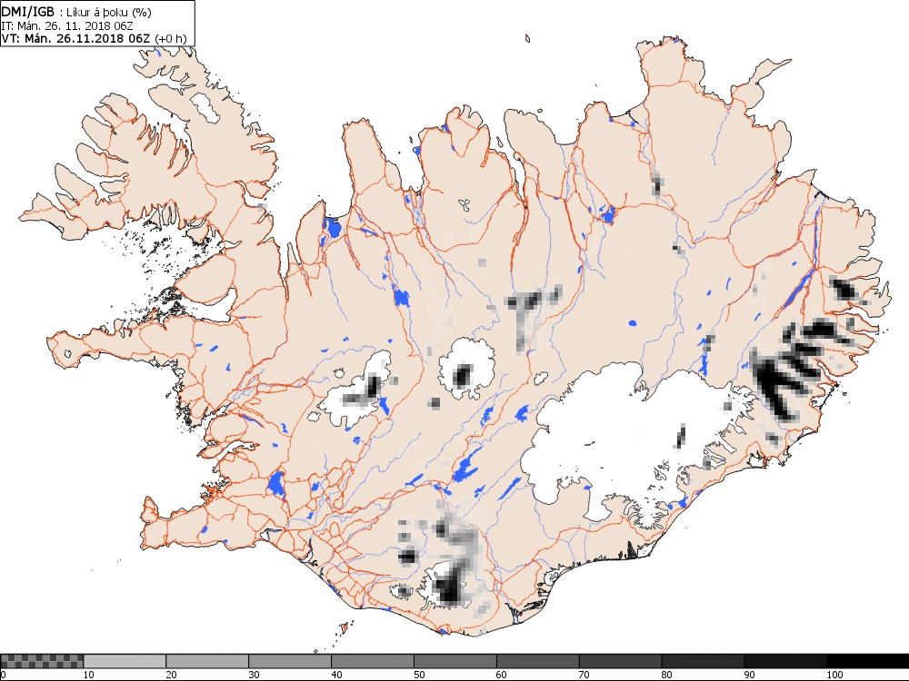Click the 70–80% darker legend swatch
909x681 pixels.
[620, 661]
